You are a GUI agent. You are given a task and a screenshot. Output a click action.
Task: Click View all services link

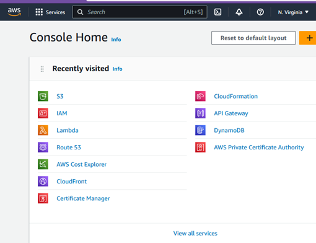coord(195,233)
